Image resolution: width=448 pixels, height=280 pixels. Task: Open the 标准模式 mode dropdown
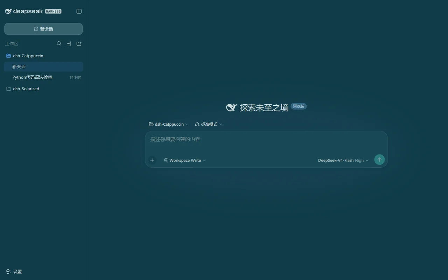pyautogui.click(x=209, y=124)
